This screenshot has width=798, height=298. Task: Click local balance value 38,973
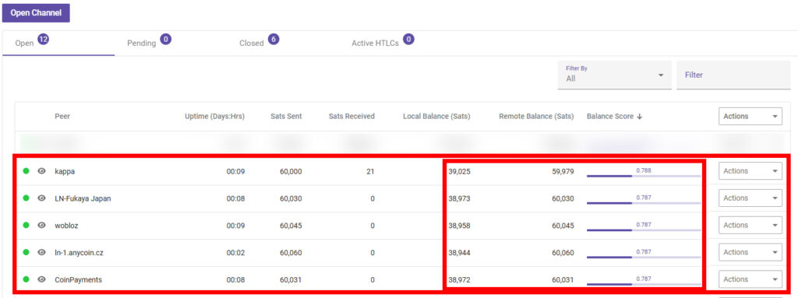[459, 198]
